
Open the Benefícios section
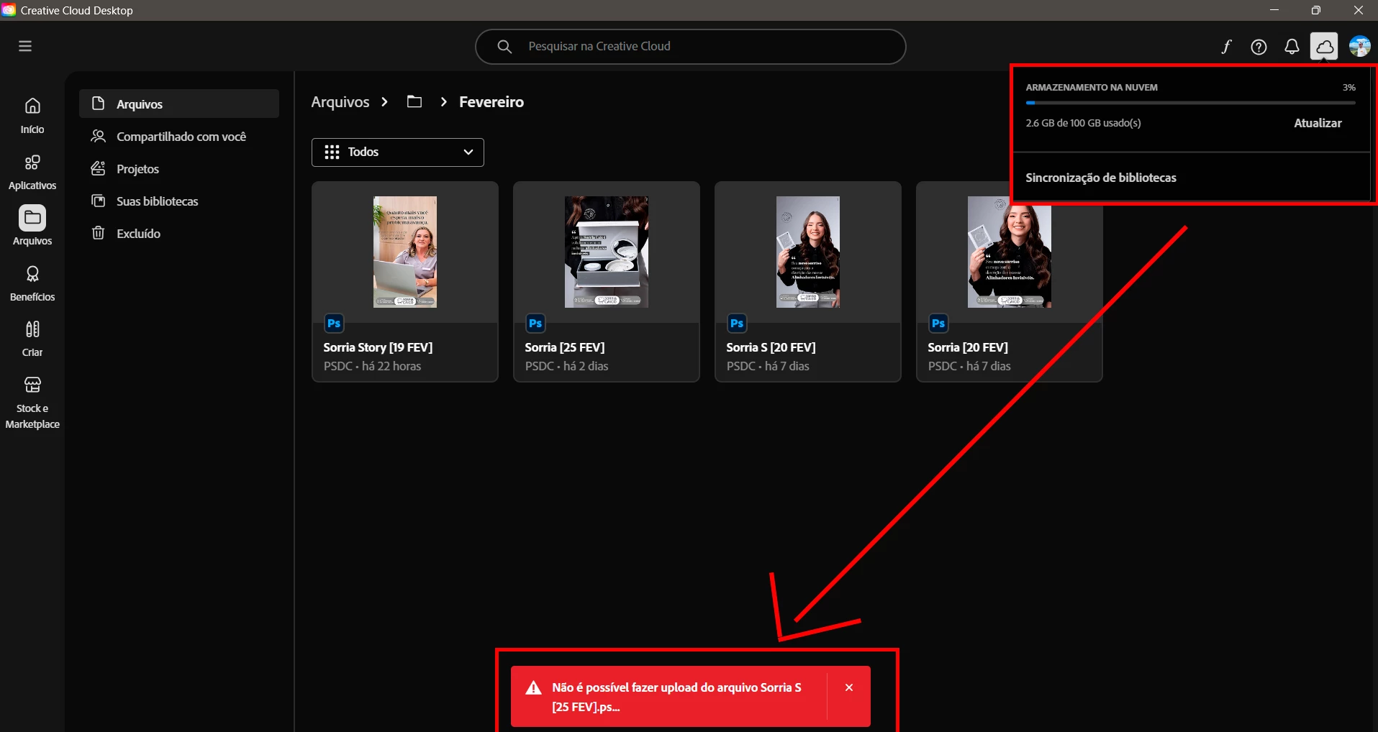pos(32,283)
